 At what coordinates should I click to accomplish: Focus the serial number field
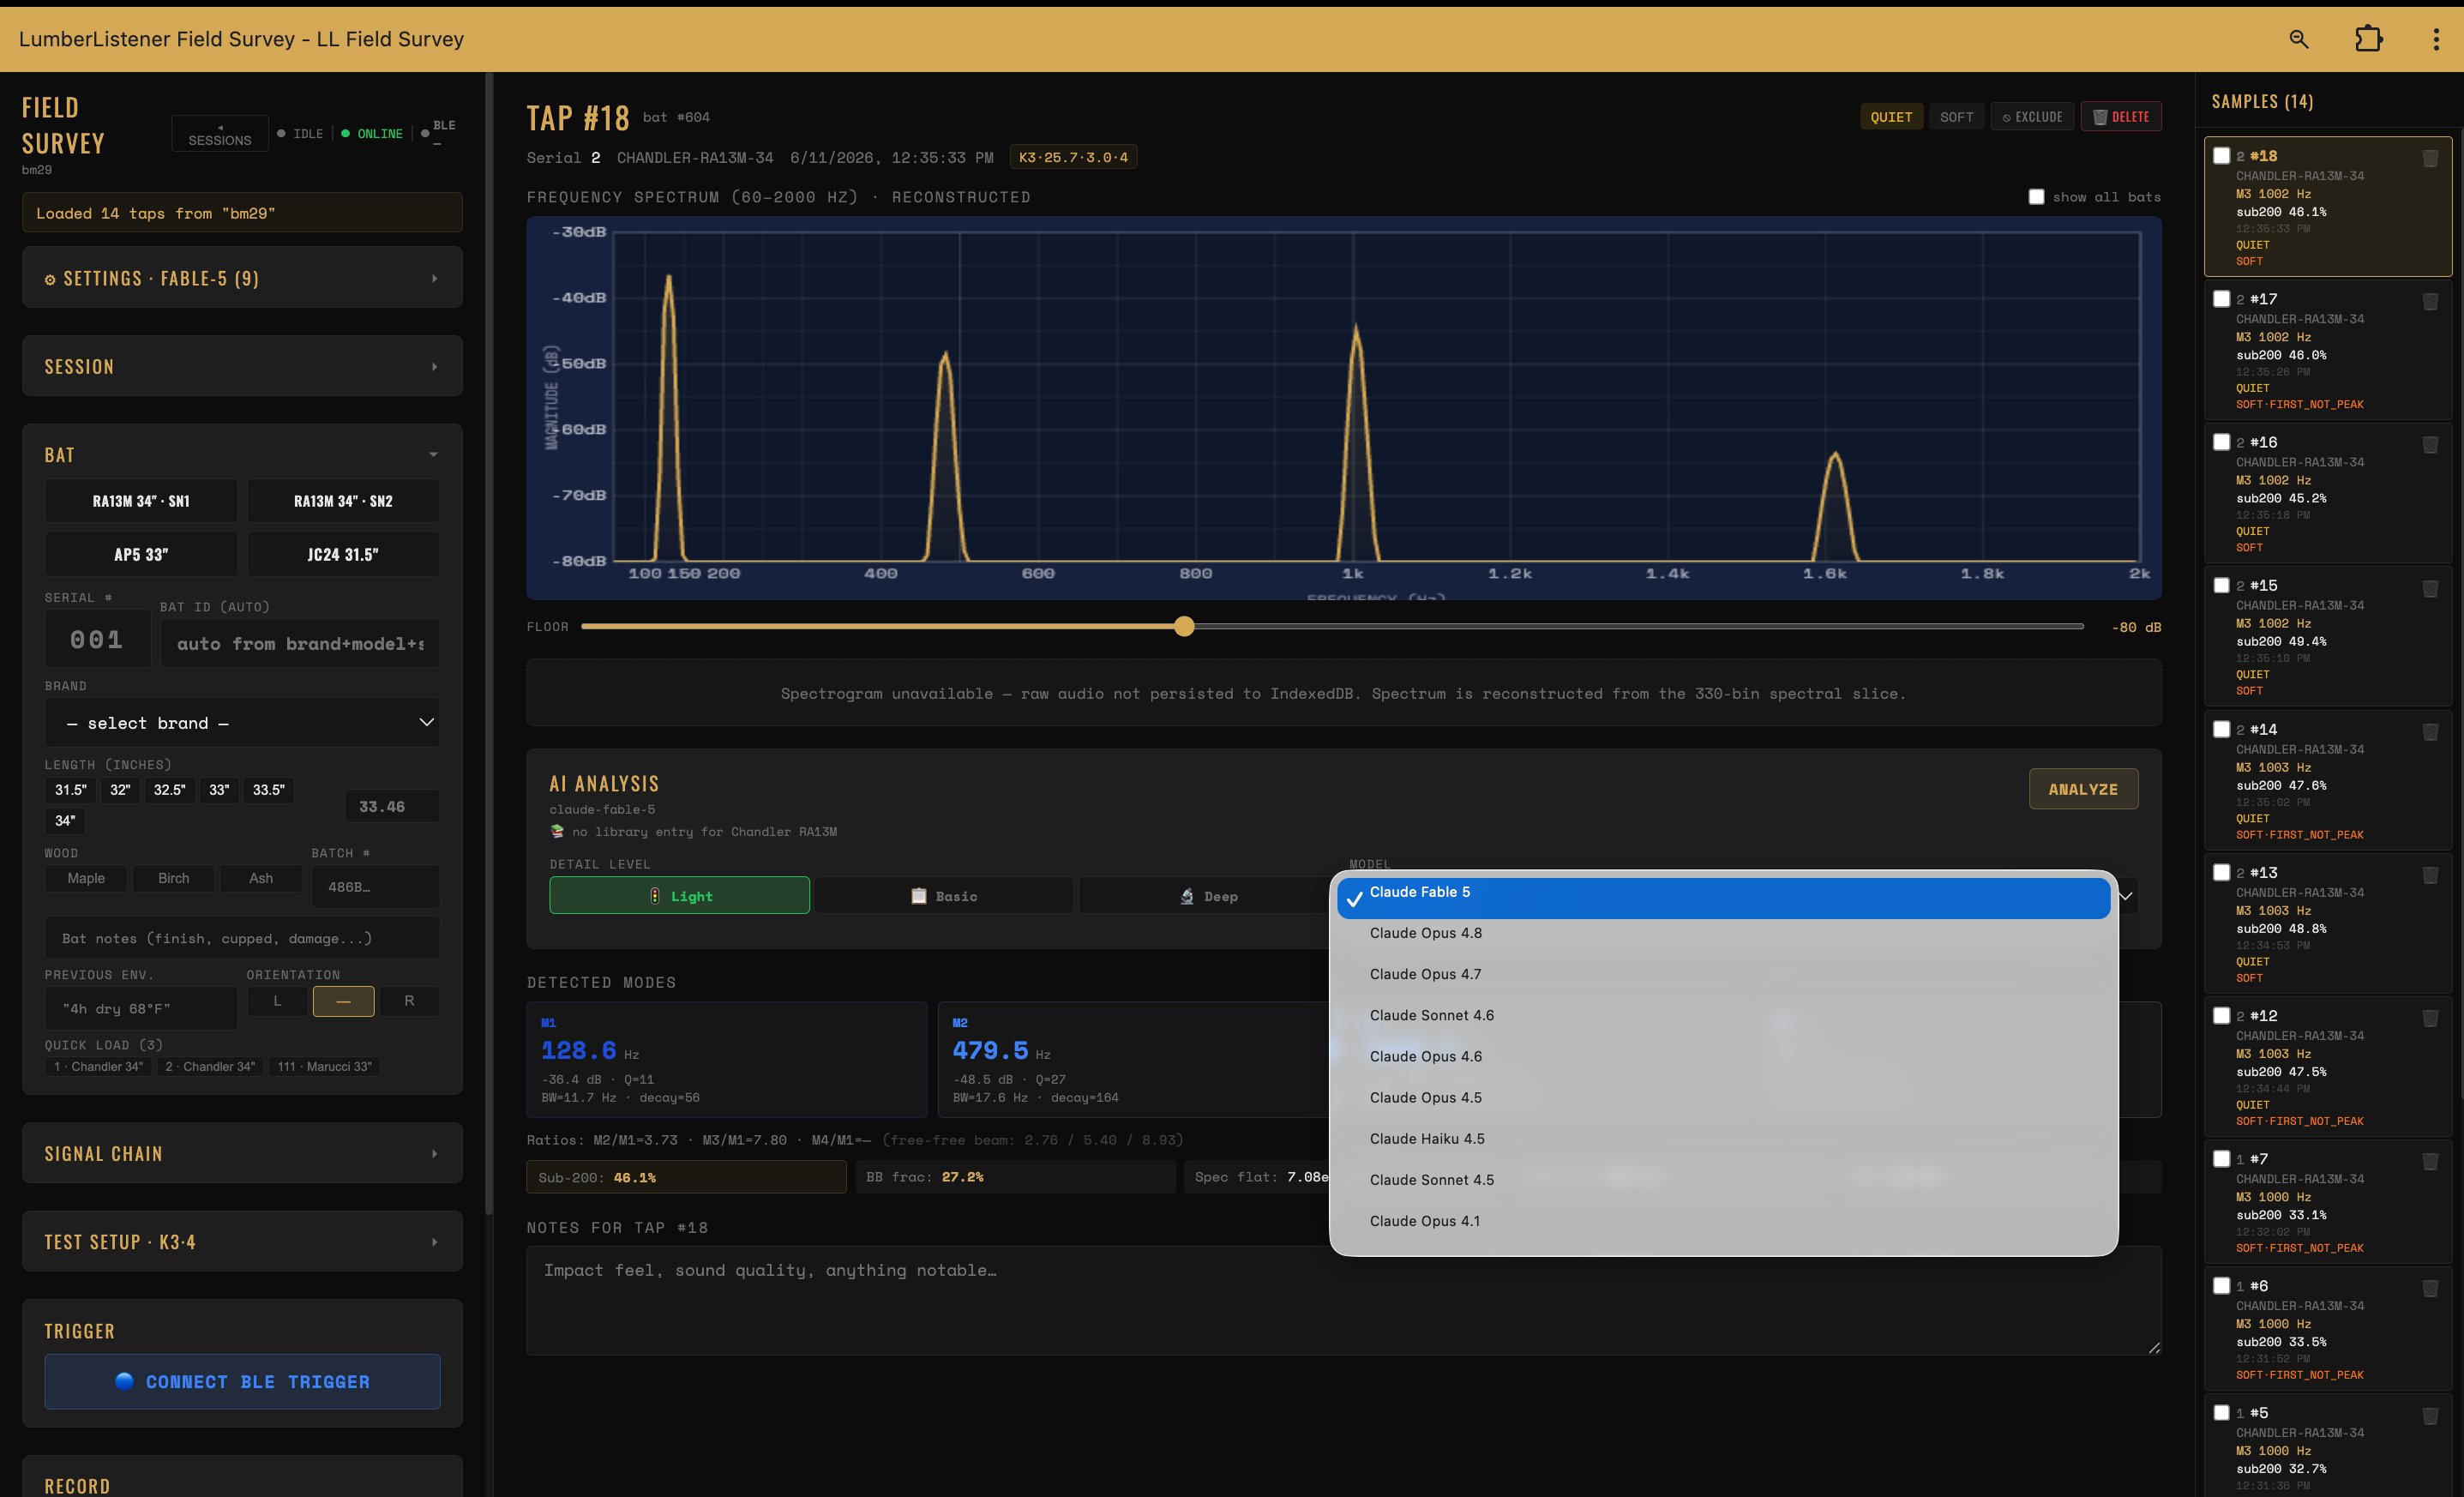tap(97, 639)
